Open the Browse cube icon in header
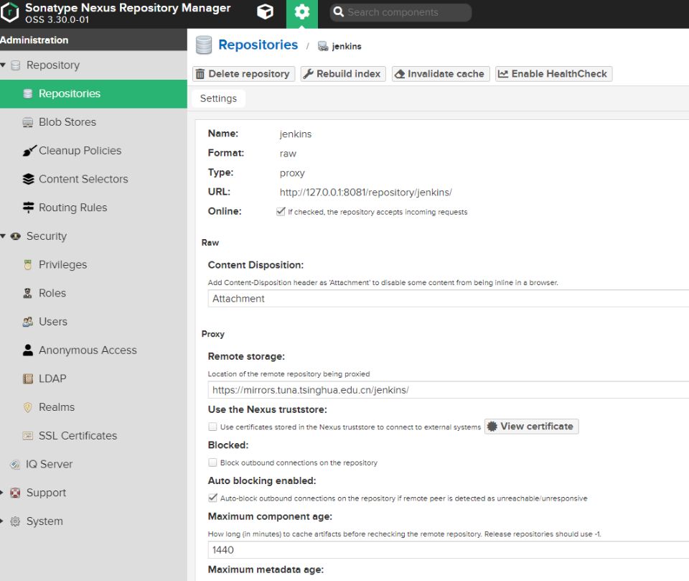The width and height of the screenshot is (689, 581). [x=265, y=12]
